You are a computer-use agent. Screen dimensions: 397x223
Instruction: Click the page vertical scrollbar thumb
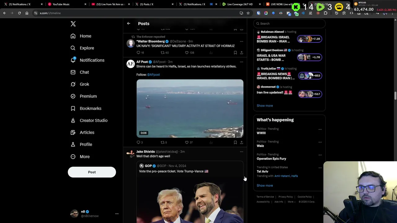[x=395, y=96]
